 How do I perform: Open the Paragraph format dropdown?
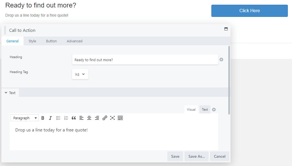[x=24, y=118]
